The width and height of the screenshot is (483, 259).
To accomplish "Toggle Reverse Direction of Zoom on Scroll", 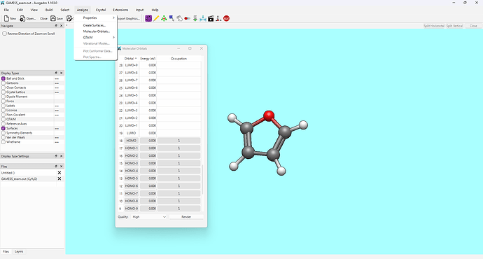I will pos(4,34).
